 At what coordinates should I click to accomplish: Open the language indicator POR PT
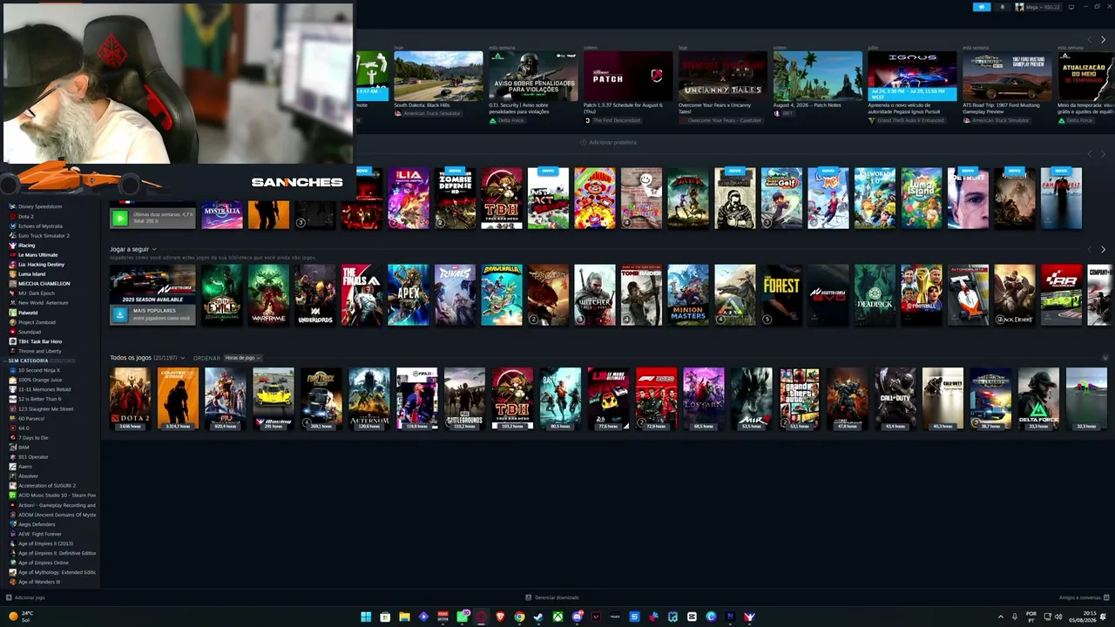pos(1031,617)
